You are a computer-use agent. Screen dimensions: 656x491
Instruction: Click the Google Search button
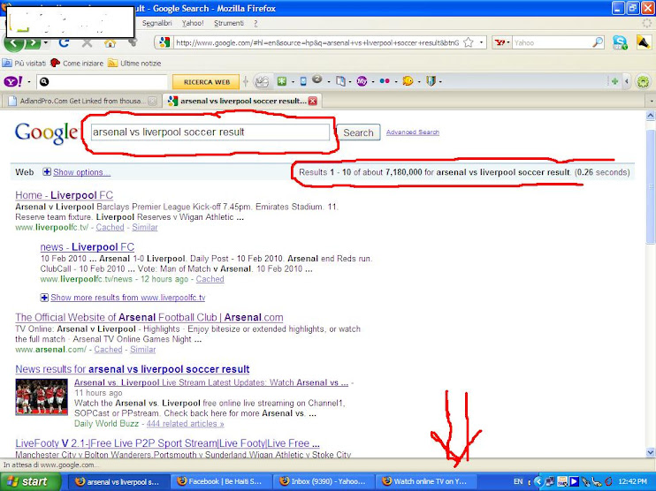click(359, 132)
